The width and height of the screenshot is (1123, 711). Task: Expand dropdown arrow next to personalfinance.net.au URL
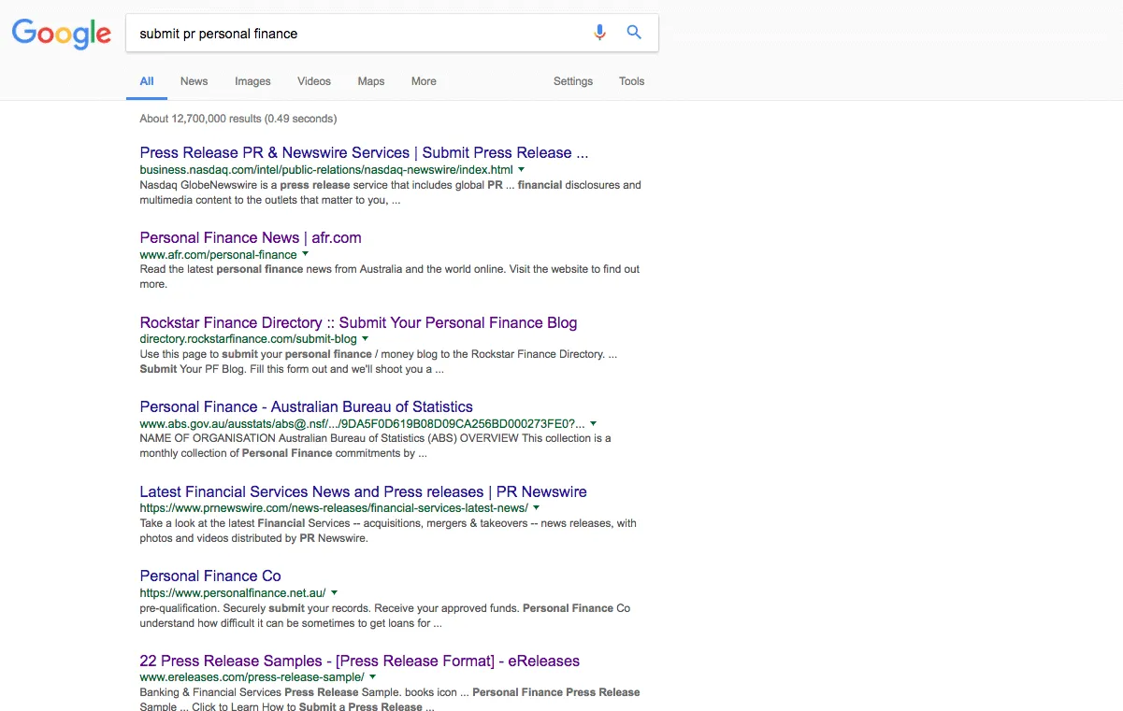point(334,592)
